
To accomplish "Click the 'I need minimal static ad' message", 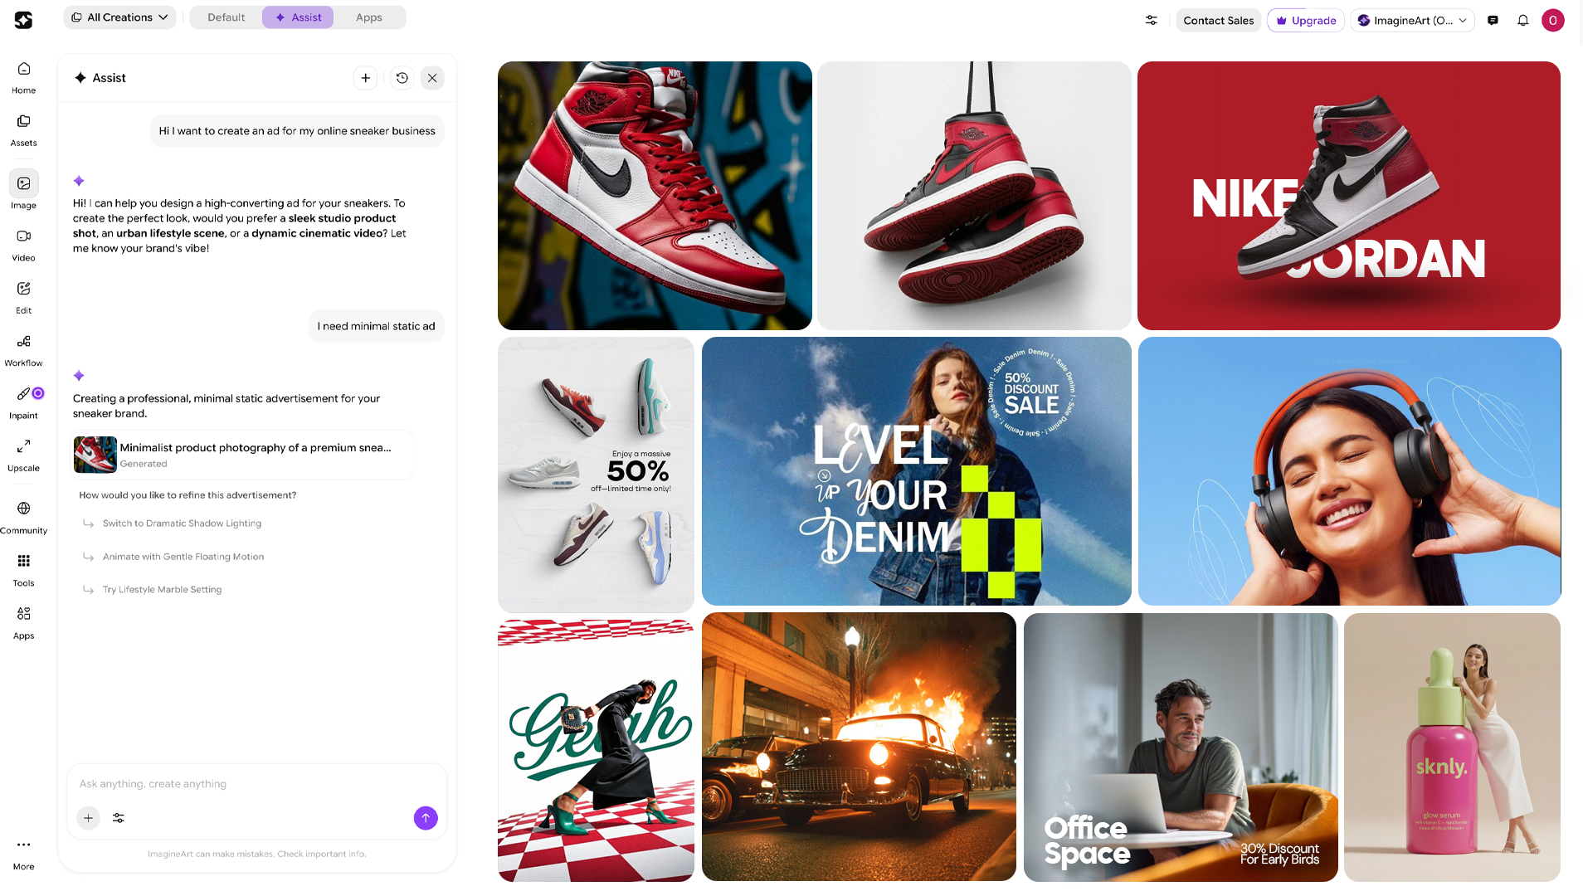I will click(x=376, y=326).
